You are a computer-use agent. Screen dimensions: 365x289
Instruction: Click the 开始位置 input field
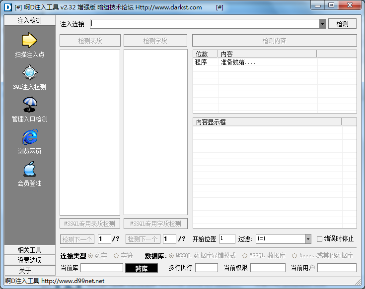point(227,239)
